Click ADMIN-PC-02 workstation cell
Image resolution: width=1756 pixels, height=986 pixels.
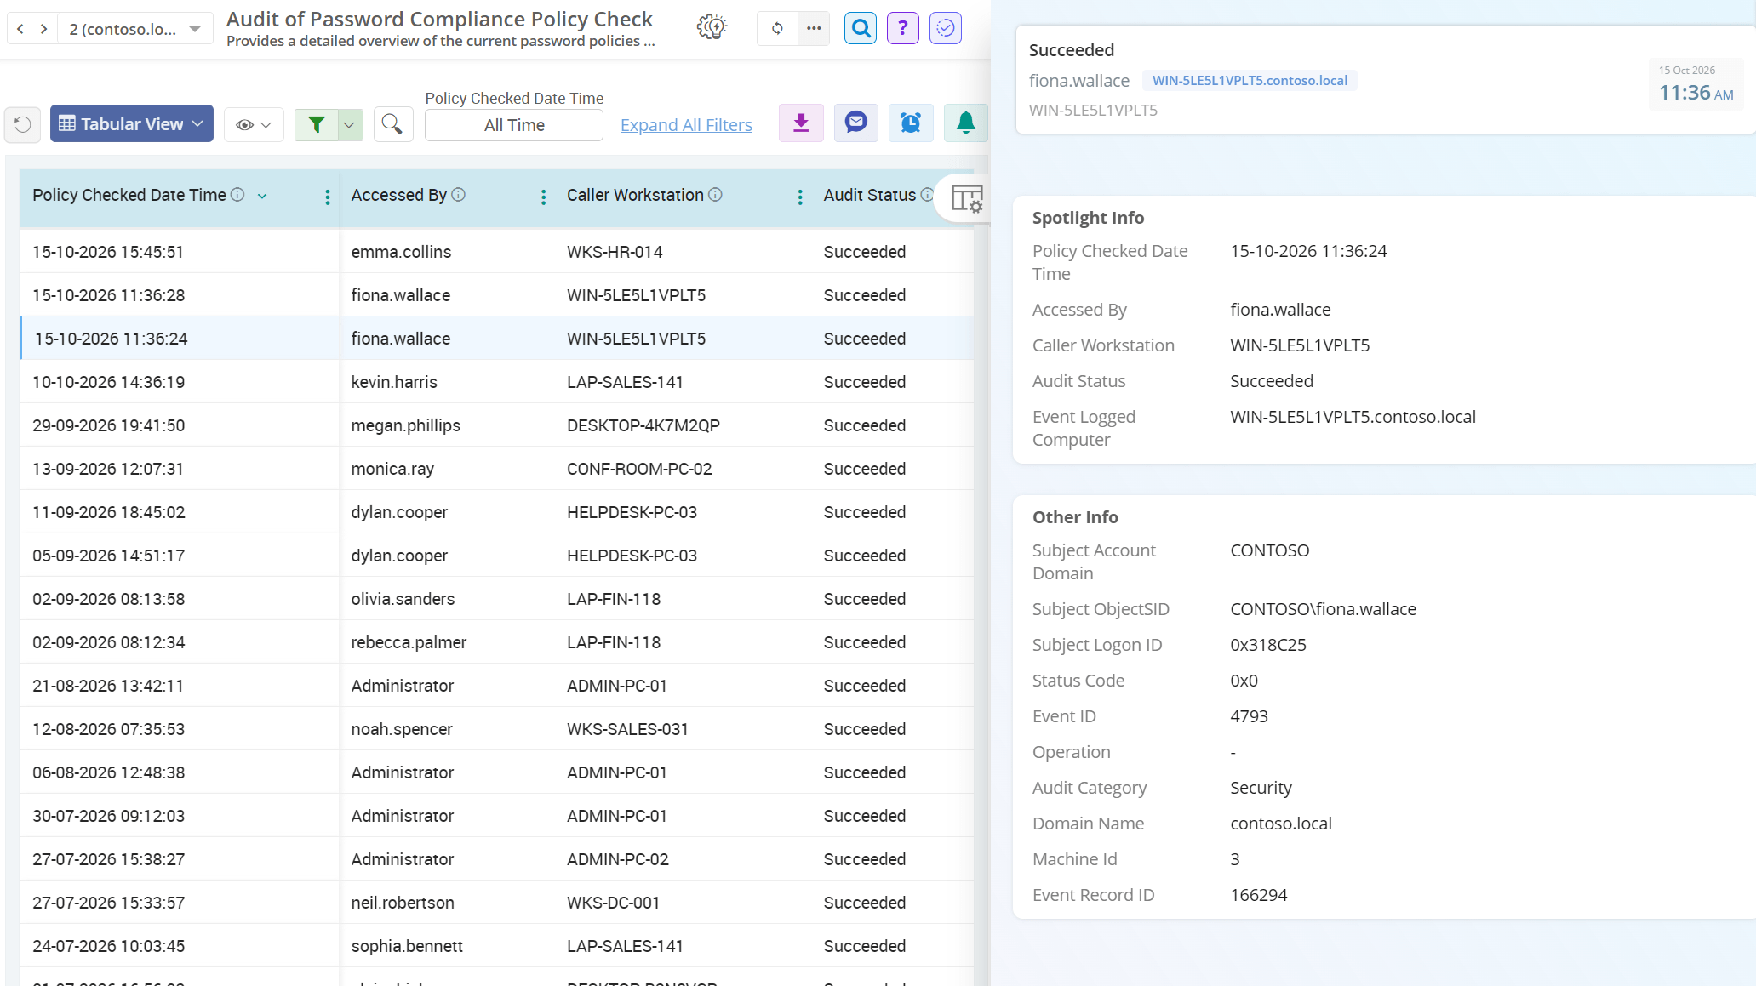tap(618, 859)
